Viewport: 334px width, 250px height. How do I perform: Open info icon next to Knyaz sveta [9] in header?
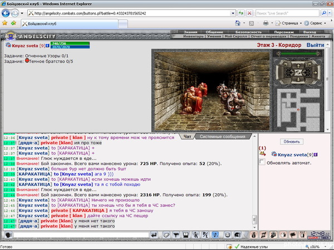47,46
